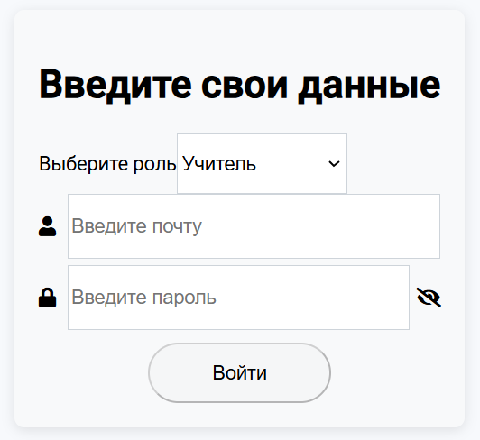Click the blank area right of role dropdown

point(393,164)
